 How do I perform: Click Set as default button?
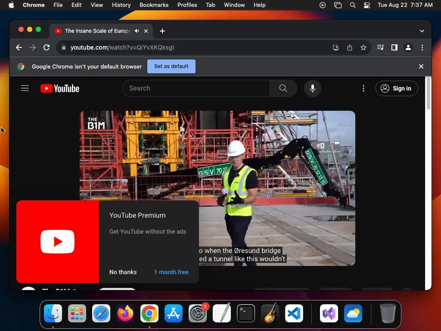pos(171,66)
